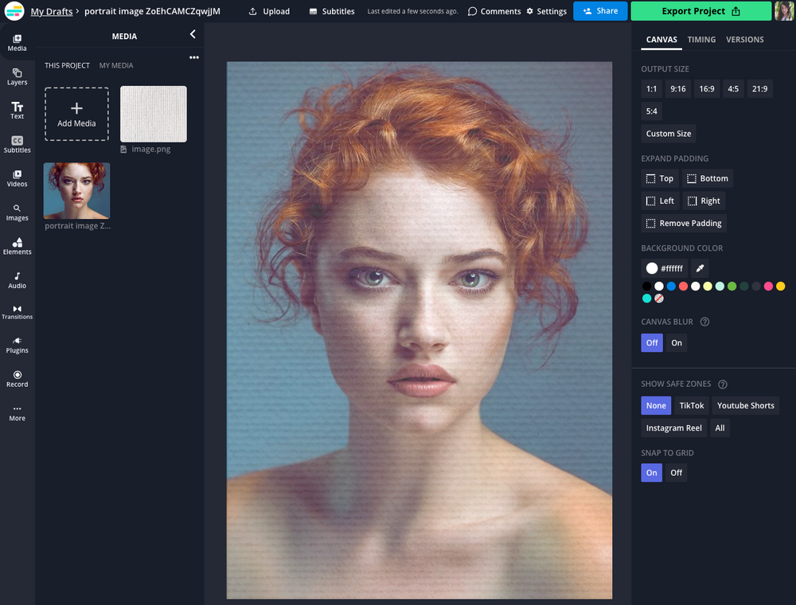Pick the pink background color swatch
This screenshot has width=796, height=605.
pos(767,286)
